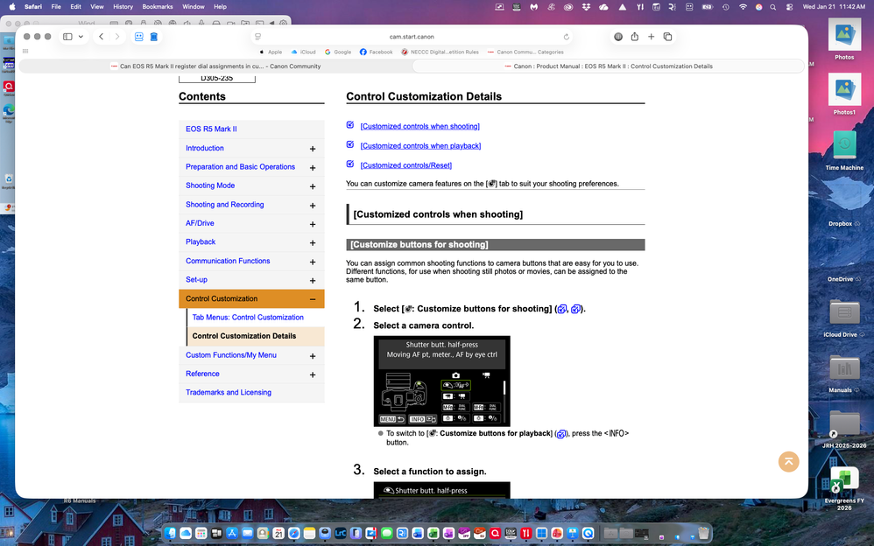This screenshot has width=874, height=546.
Task: Open the Customized controls when playback link
Action: (420, 145)
